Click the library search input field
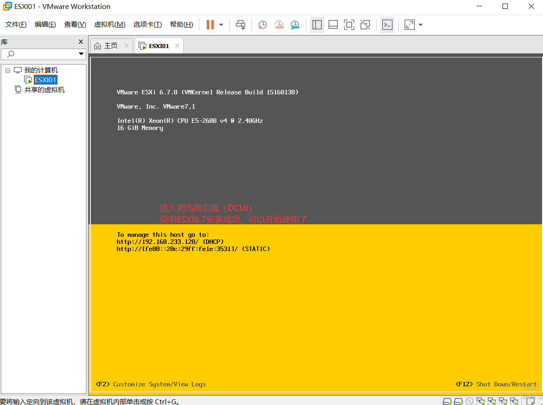Screen dimensions: 543x405 click(39, 54)
